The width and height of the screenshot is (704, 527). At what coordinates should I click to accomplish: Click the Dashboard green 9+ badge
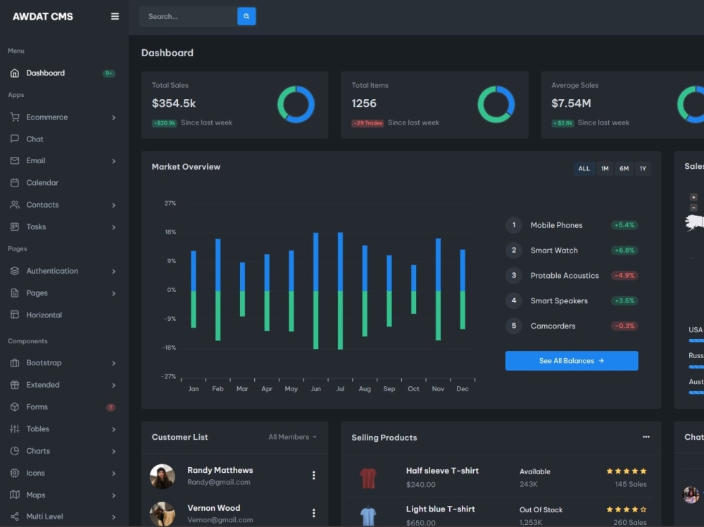click(108, 73)
